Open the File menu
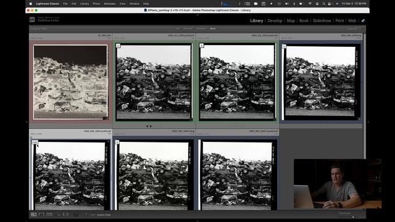395x222 pixels. point(65,4)
